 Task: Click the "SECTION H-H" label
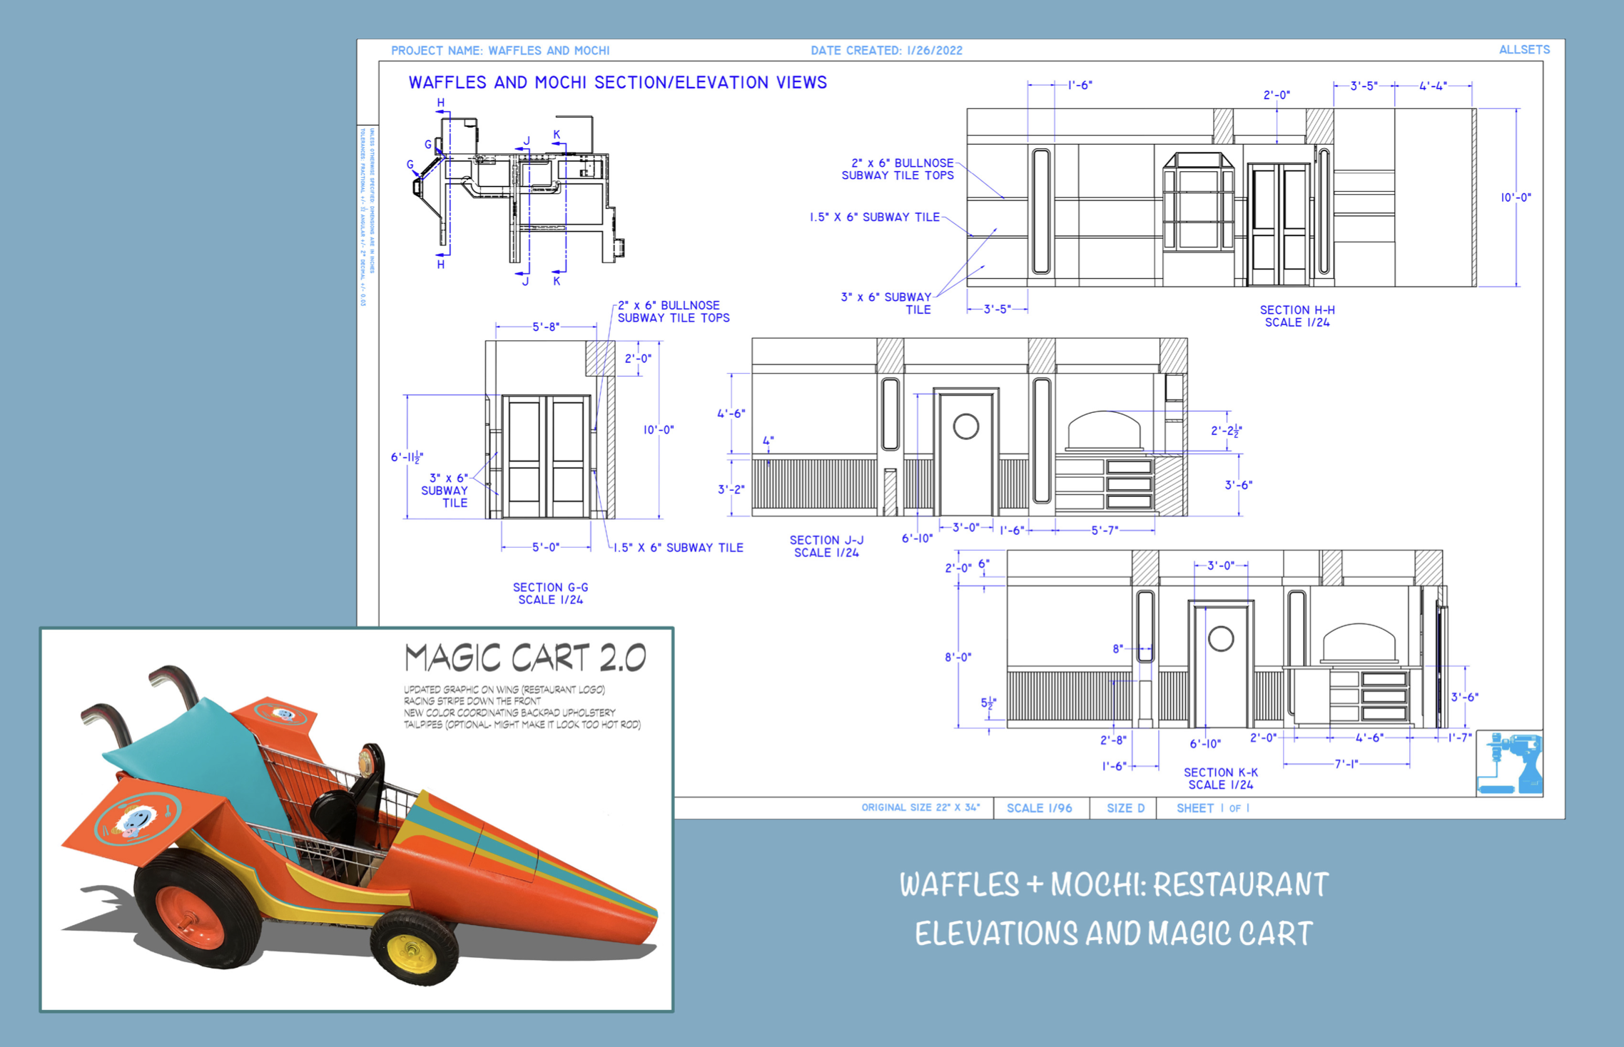[1297, 310]
